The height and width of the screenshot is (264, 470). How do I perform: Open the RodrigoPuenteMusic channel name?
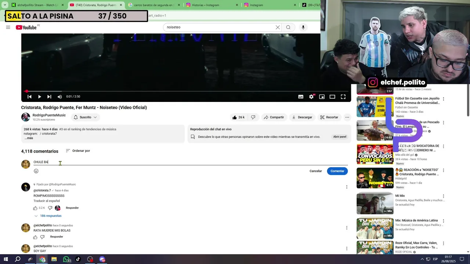click(49, 115)
